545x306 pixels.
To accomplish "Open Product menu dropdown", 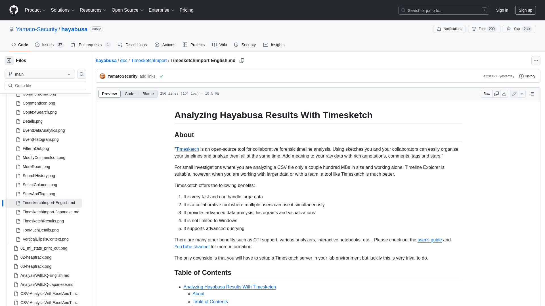I will click(x=35, y=10).
